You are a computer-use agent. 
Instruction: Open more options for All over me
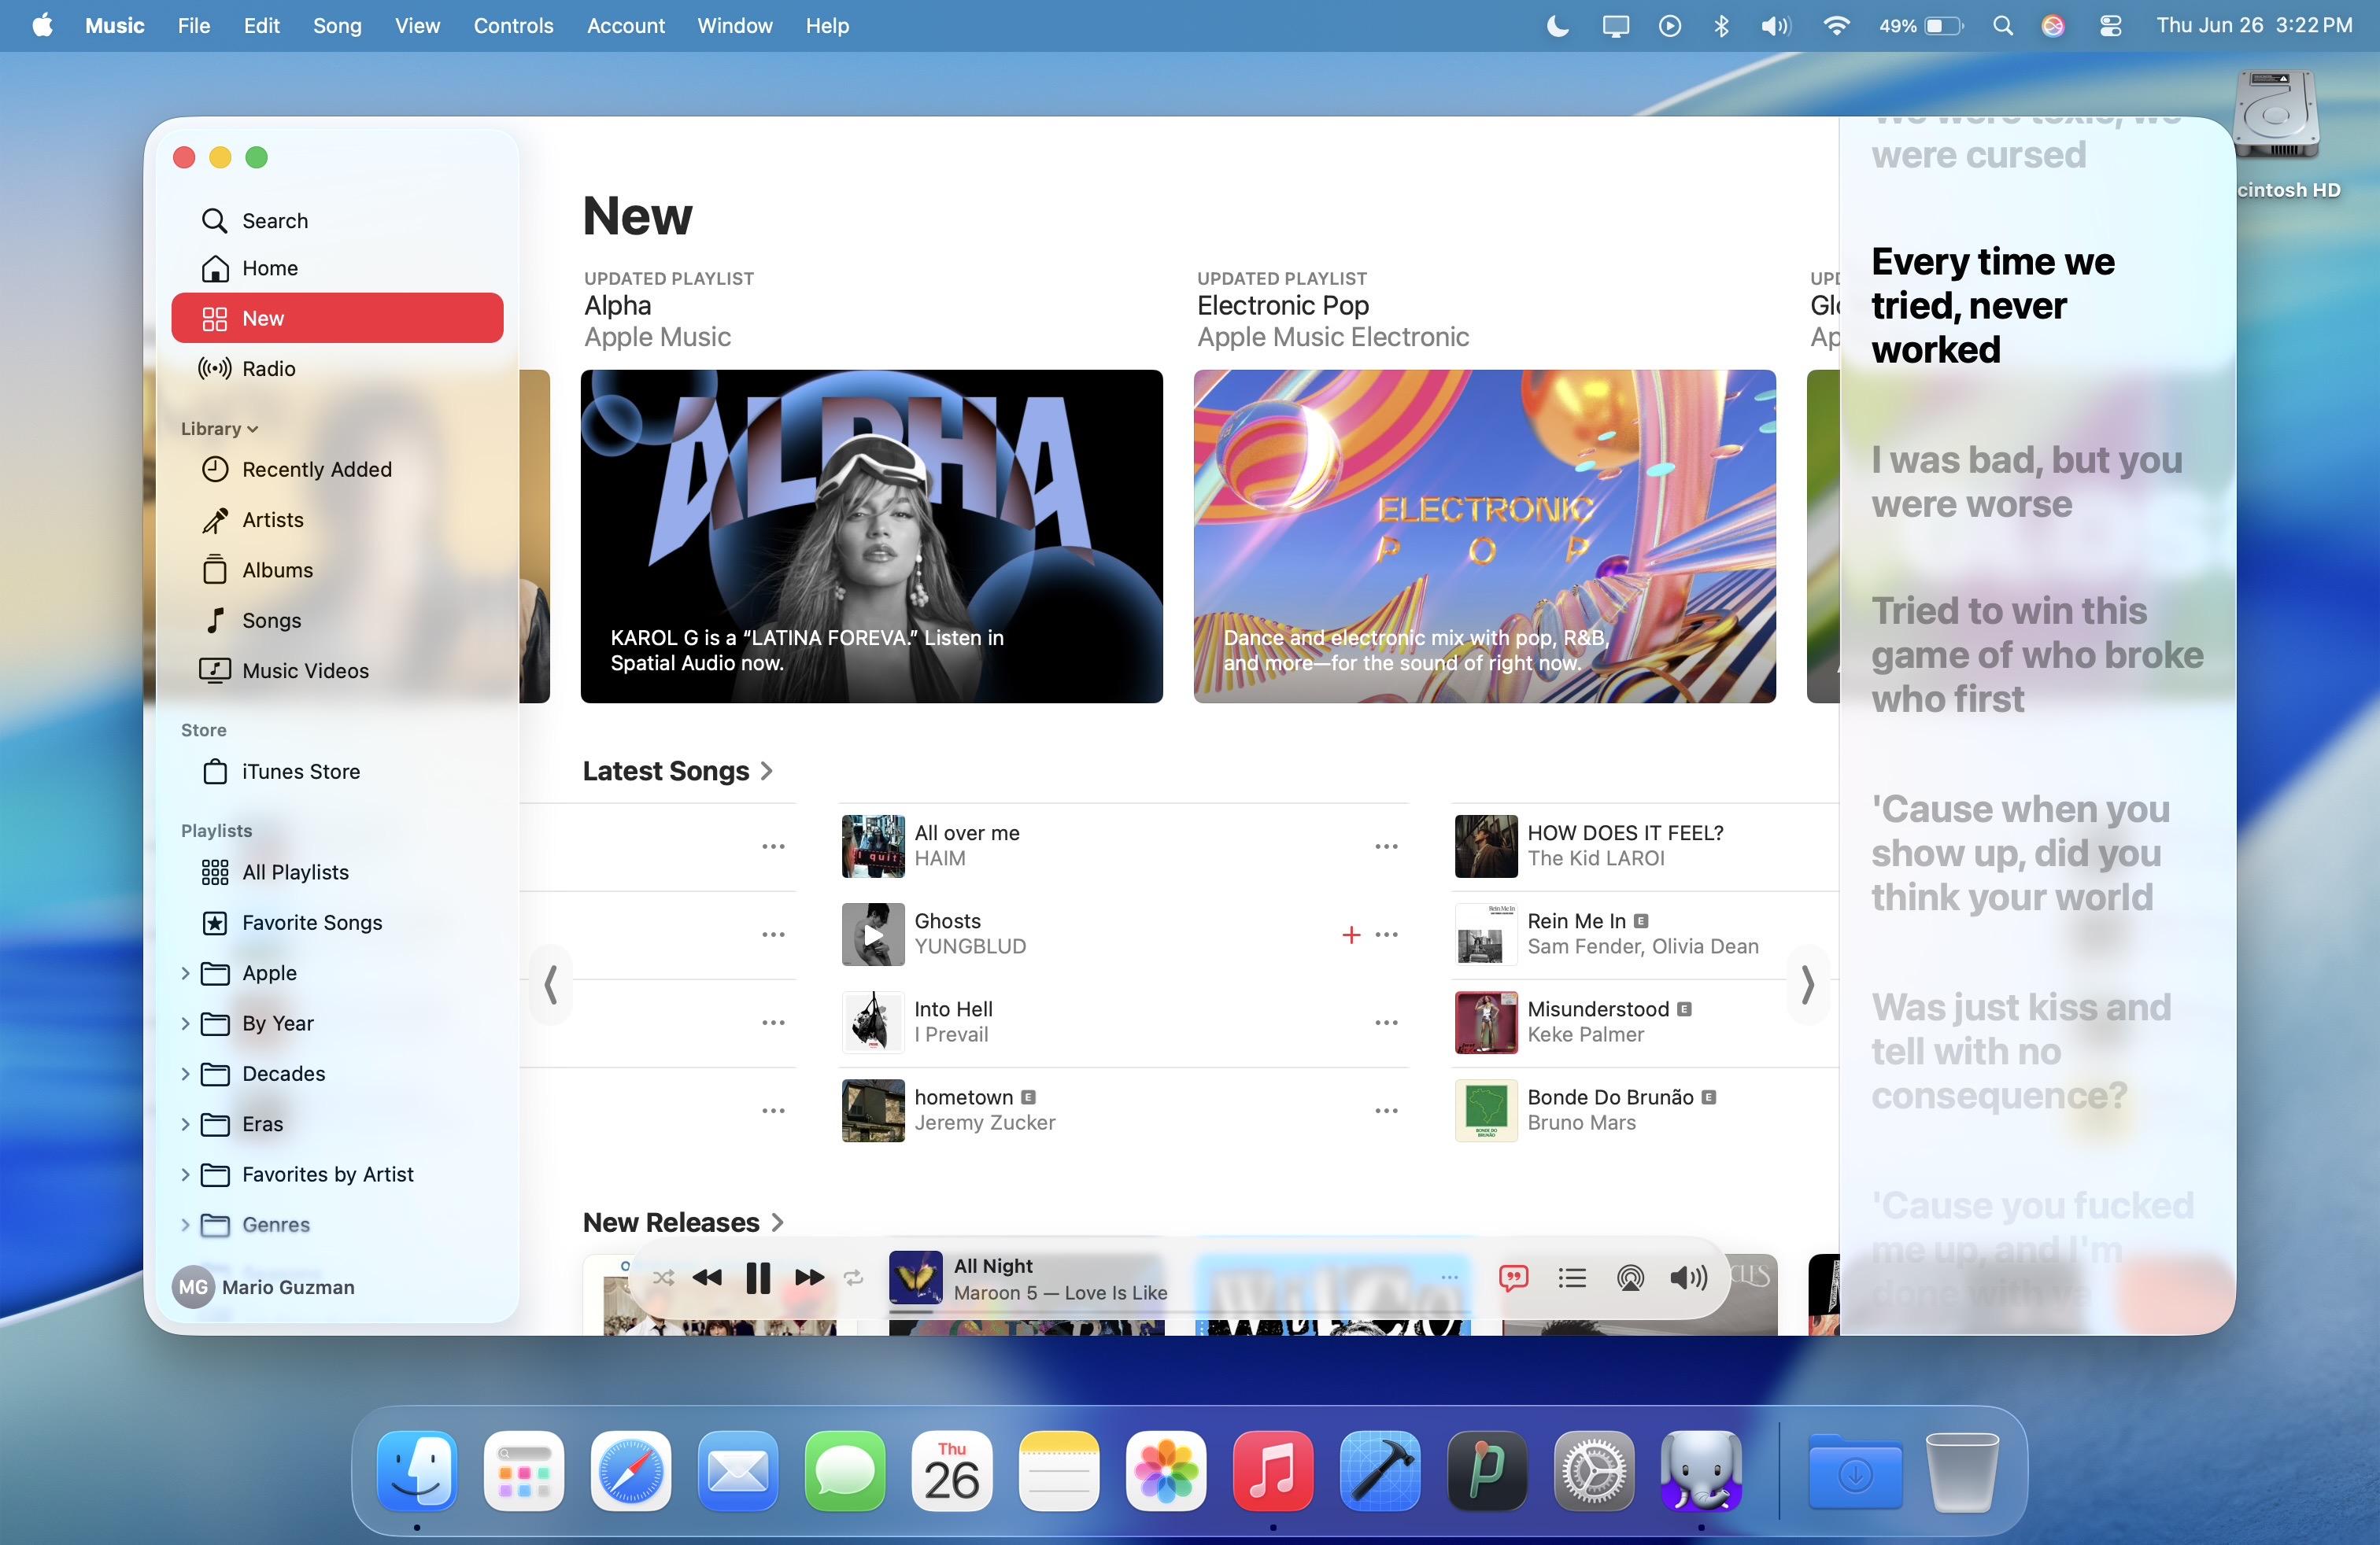[1386, 846]
